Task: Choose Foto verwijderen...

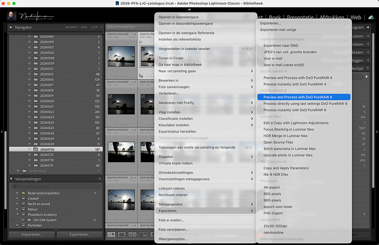Action: point(205,230)
